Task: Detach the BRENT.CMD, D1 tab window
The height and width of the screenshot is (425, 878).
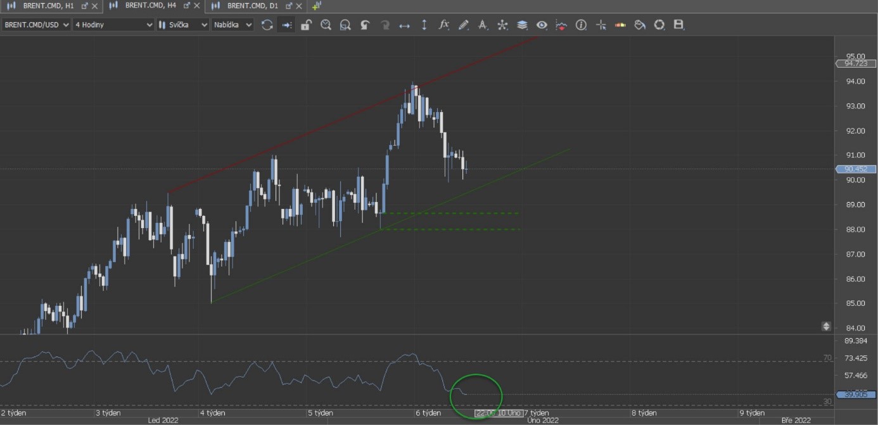Action: point(289,6)
